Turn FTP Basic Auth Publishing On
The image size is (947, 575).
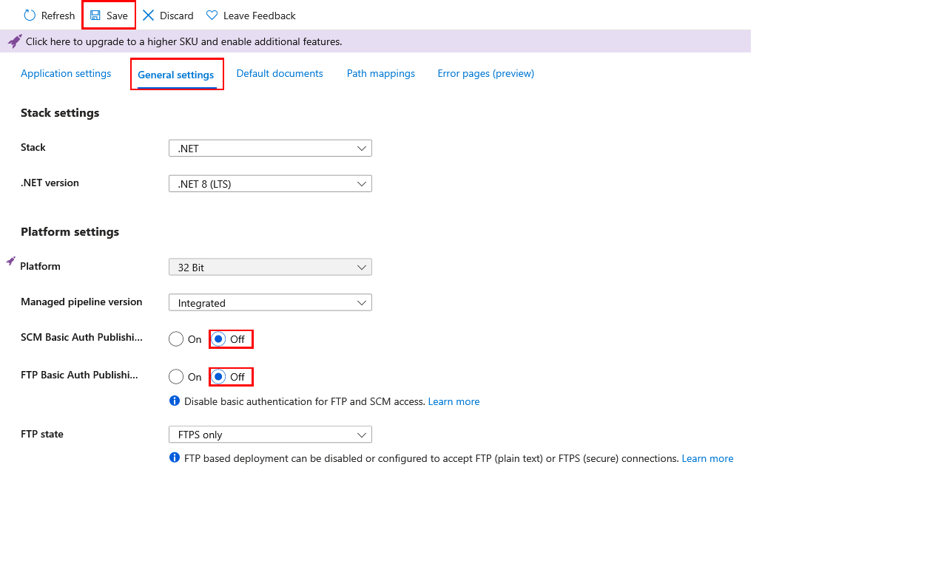click(176, 377)
